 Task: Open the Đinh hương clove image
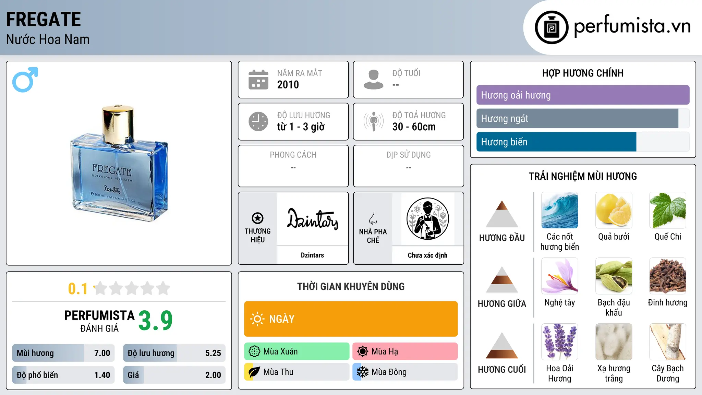(x=668, y=276)
